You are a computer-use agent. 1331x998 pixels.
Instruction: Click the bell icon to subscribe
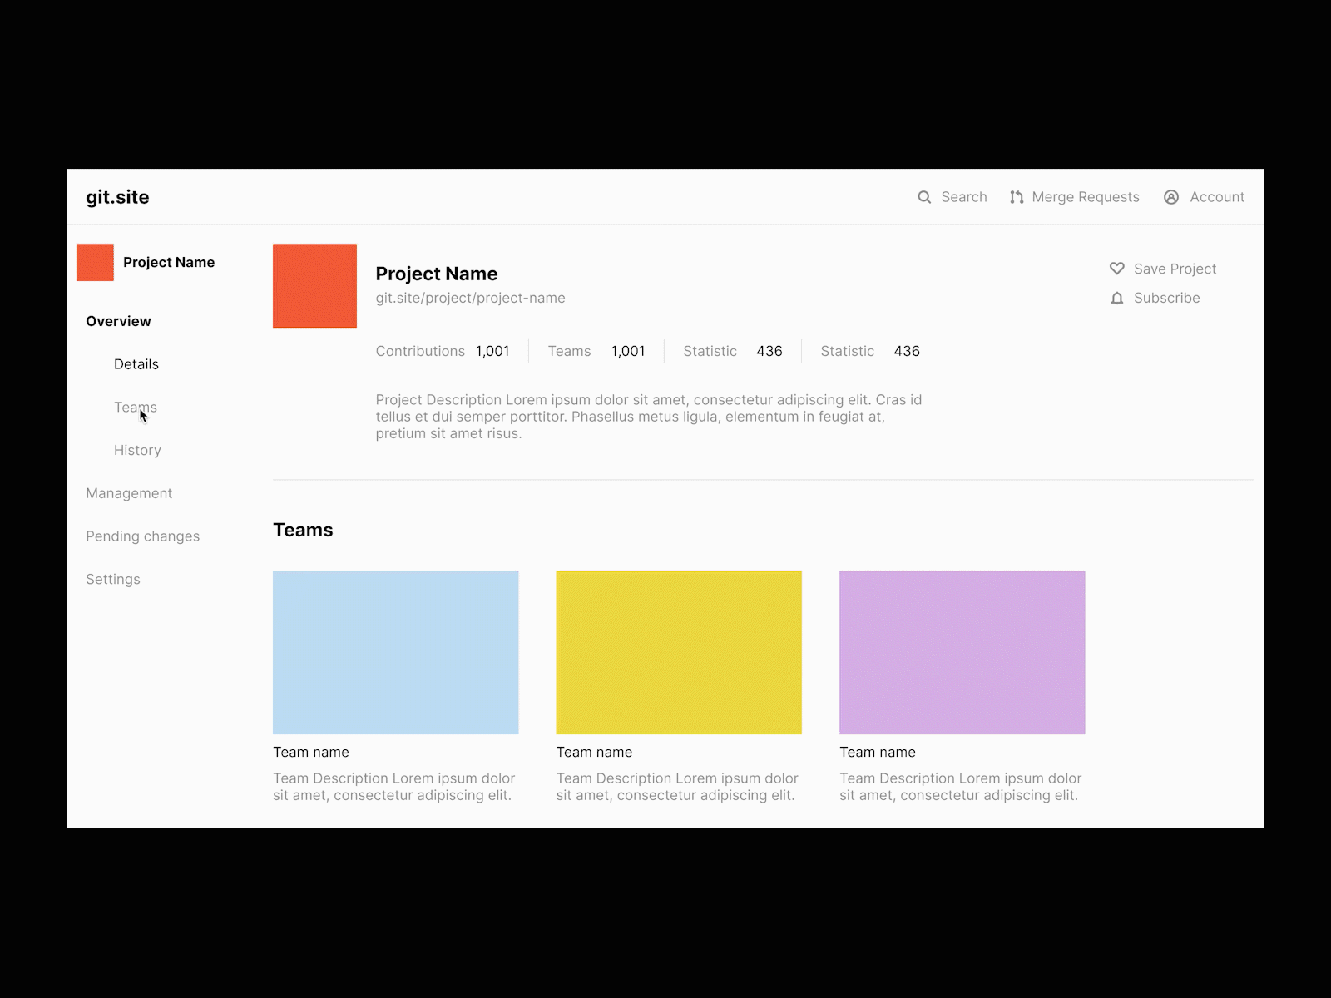tap(1117, 298)
